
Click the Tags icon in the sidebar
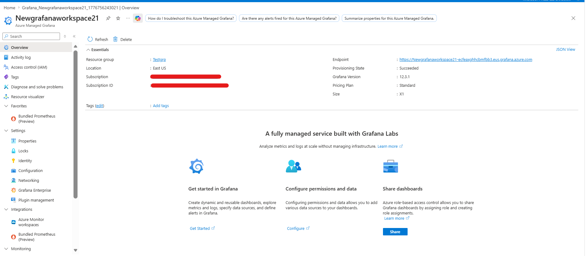click(6, 77)
